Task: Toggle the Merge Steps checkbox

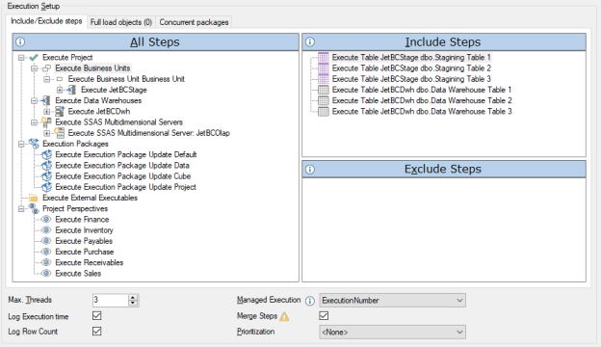Action: pos(324,316)
